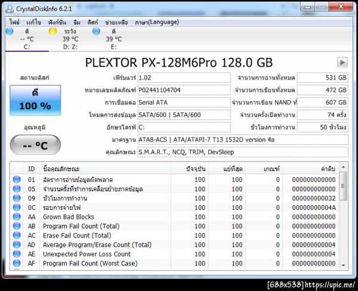Switch to the E: disk tab label

click(x=113, y=47)
